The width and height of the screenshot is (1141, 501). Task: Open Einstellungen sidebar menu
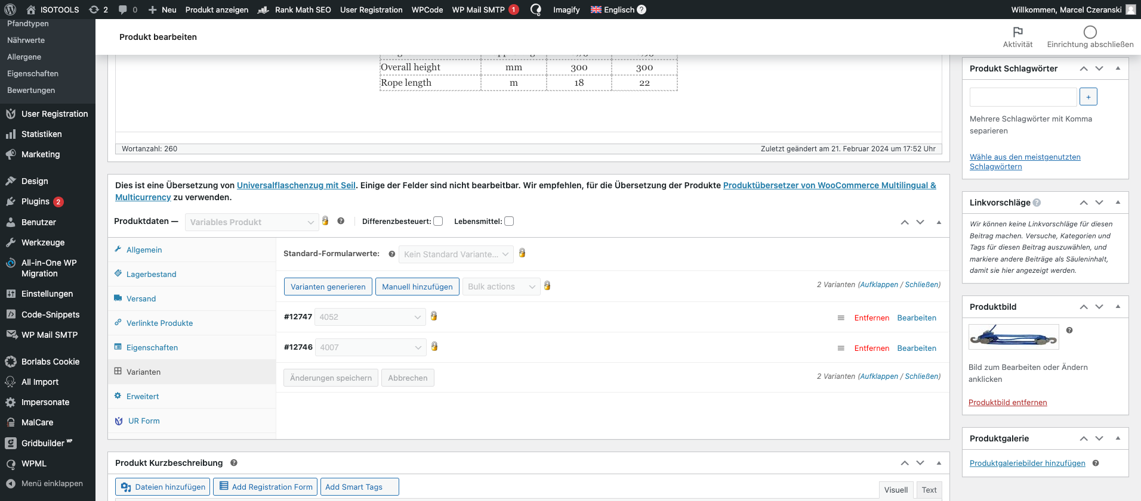(48, 294)
